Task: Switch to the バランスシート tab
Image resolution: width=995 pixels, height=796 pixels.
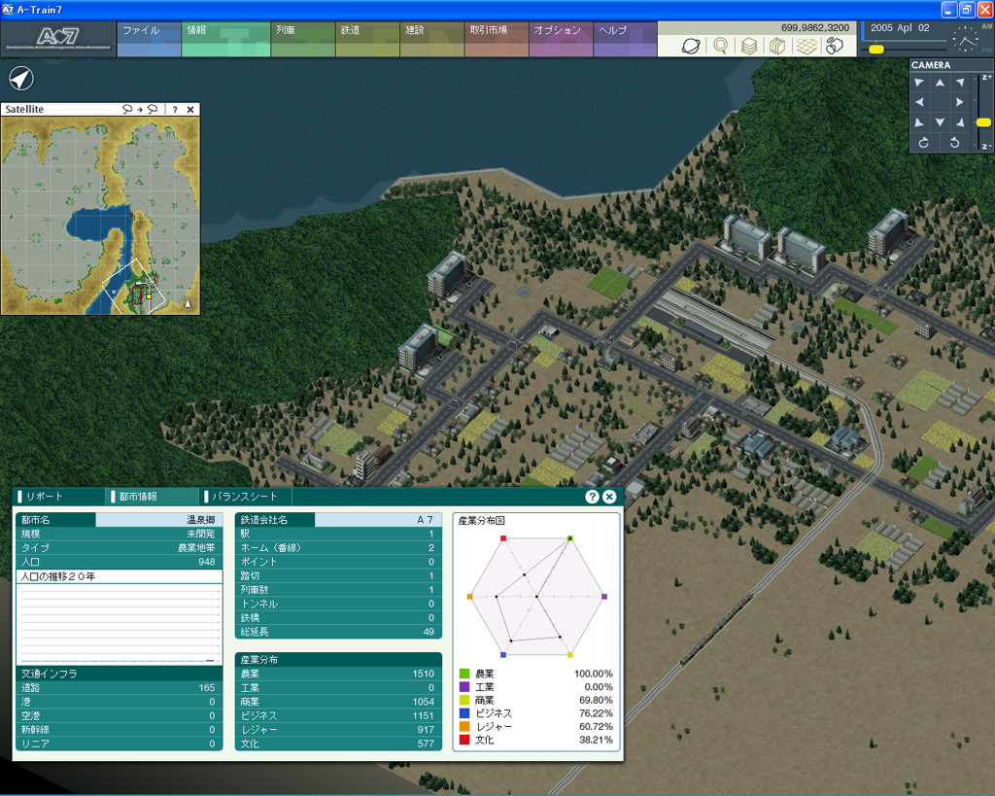Action: coord(246,497)
